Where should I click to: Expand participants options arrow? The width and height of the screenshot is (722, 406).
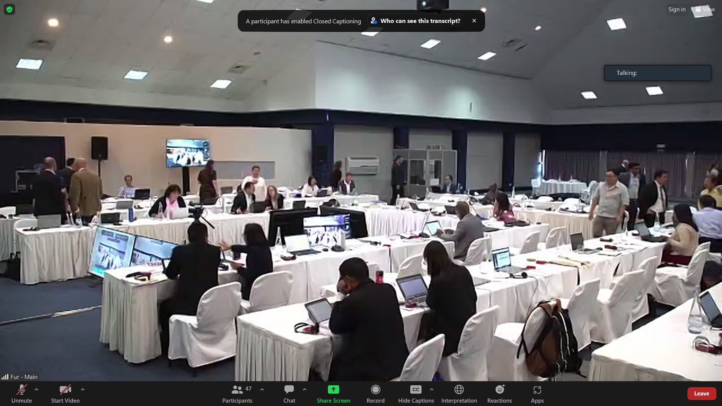click(262, 390)
